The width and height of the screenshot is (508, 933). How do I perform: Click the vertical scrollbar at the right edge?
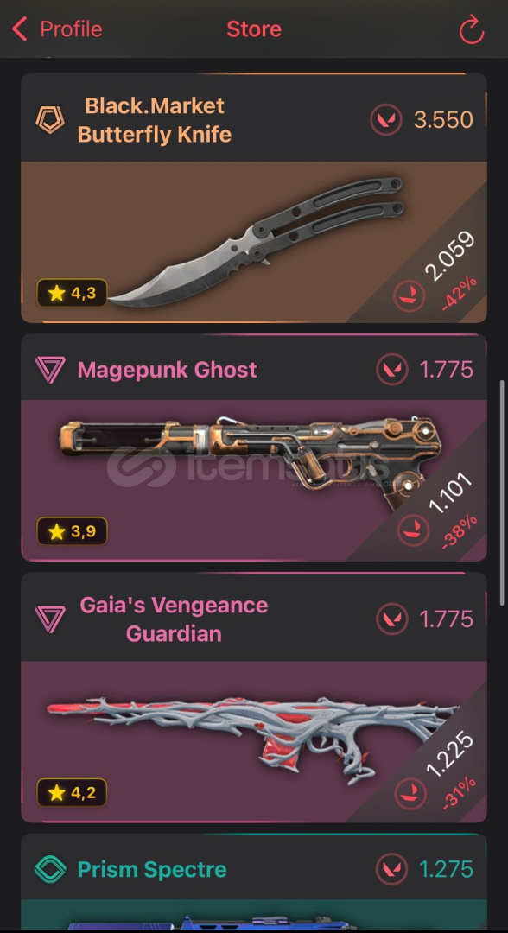(503, 492)
